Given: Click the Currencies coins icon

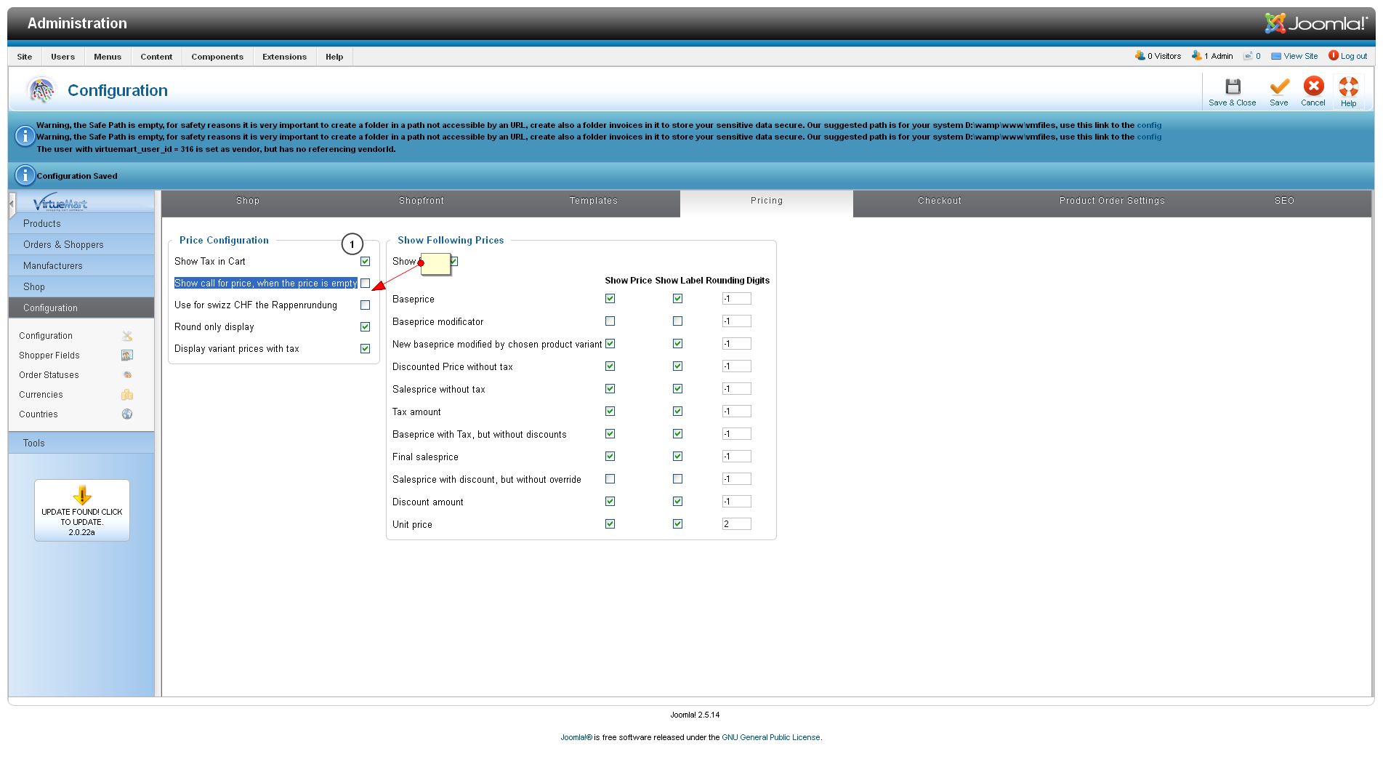Looking at the screenshot, I should pos(127,395).
